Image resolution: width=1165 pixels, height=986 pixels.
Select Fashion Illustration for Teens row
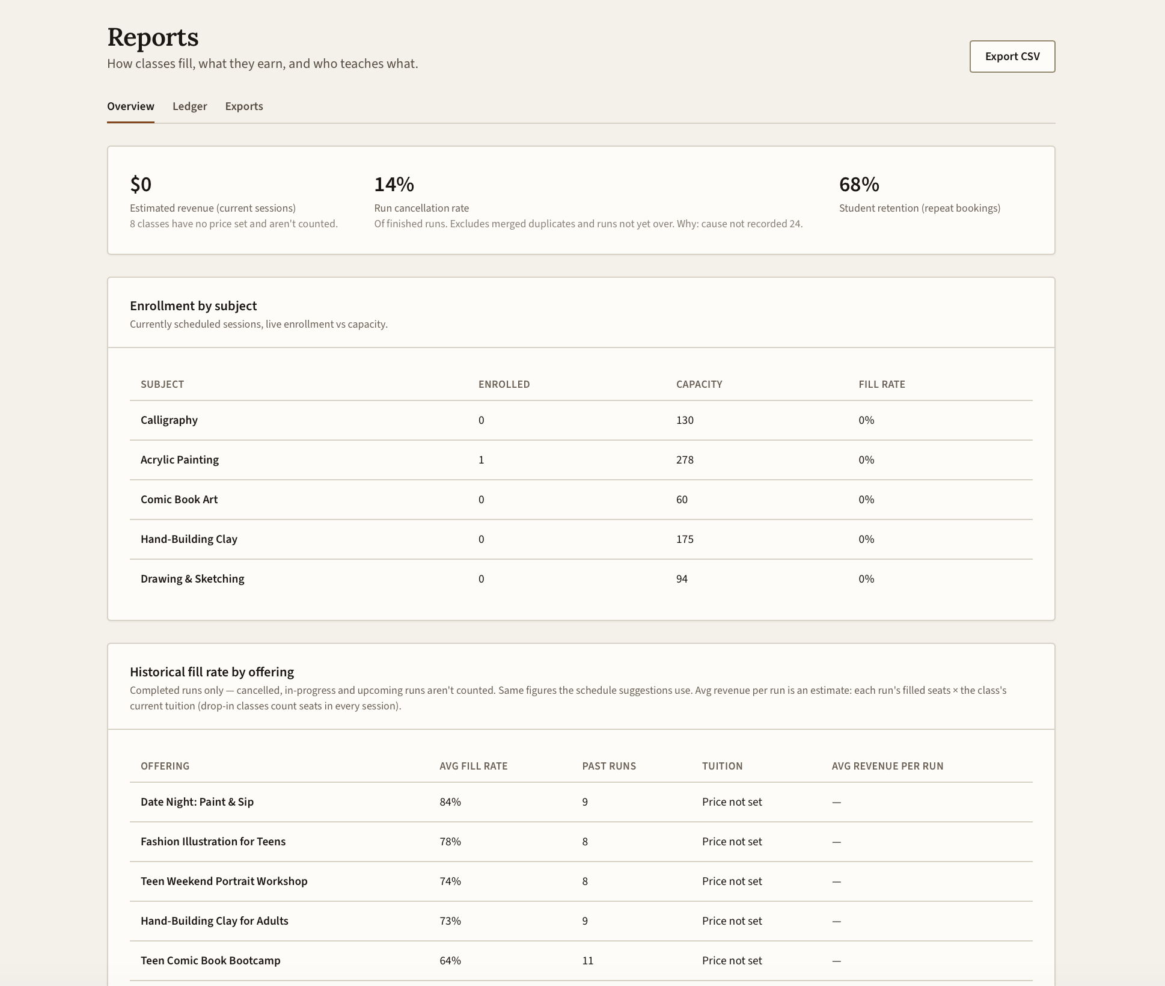point(581,842)
